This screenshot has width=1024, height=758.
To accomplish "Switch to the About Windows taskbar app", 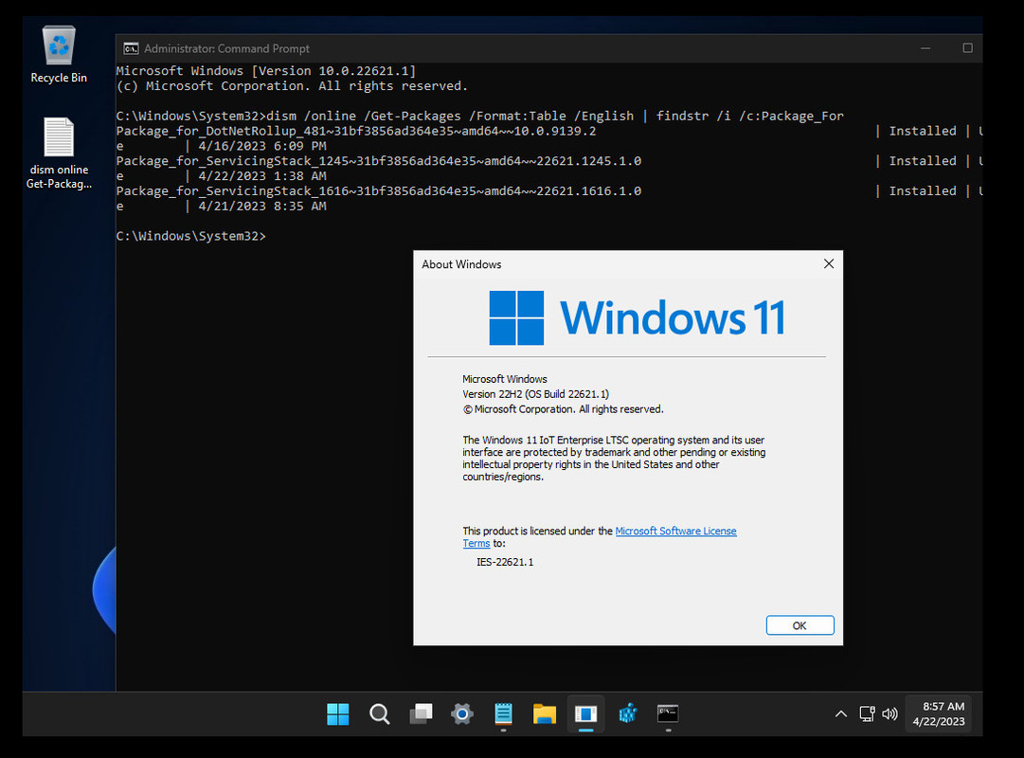I will point(585,713).
